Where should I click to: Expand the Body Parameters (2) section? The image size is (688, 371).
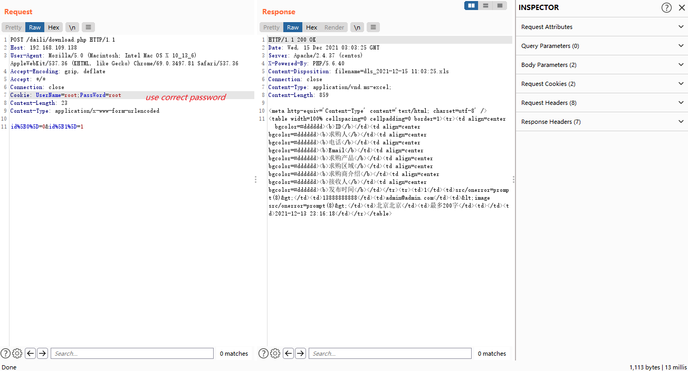[x=602, y=65]
